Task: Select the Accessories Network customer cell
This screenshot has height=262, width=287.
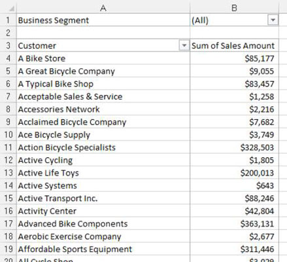Action: (103, 109)
